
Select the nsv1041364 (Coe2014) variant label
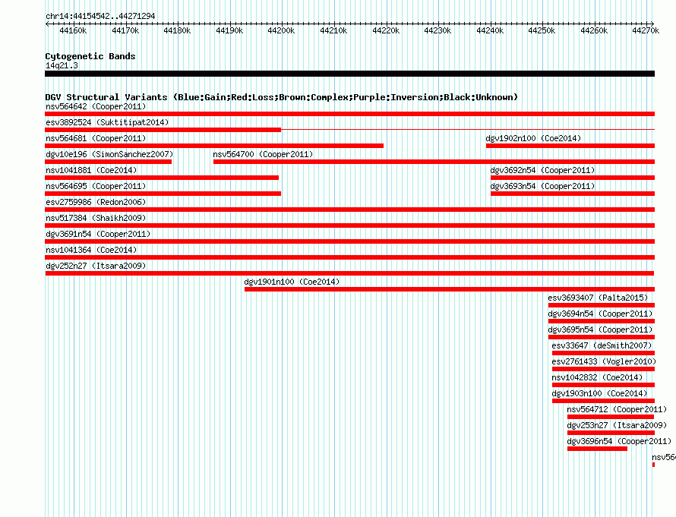pos(91,250)
